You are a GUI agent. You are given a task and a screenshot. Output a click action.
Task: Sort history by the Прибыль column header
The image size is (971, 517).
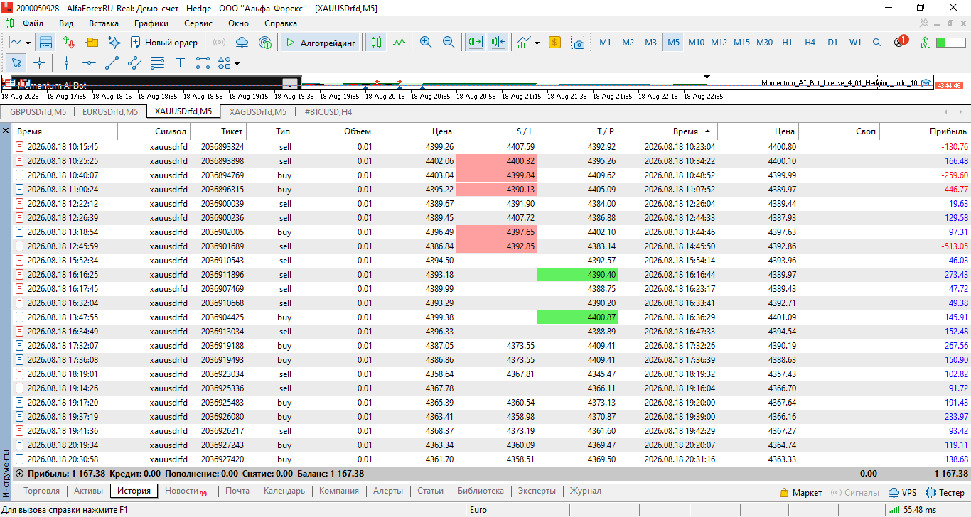(948, 131)
